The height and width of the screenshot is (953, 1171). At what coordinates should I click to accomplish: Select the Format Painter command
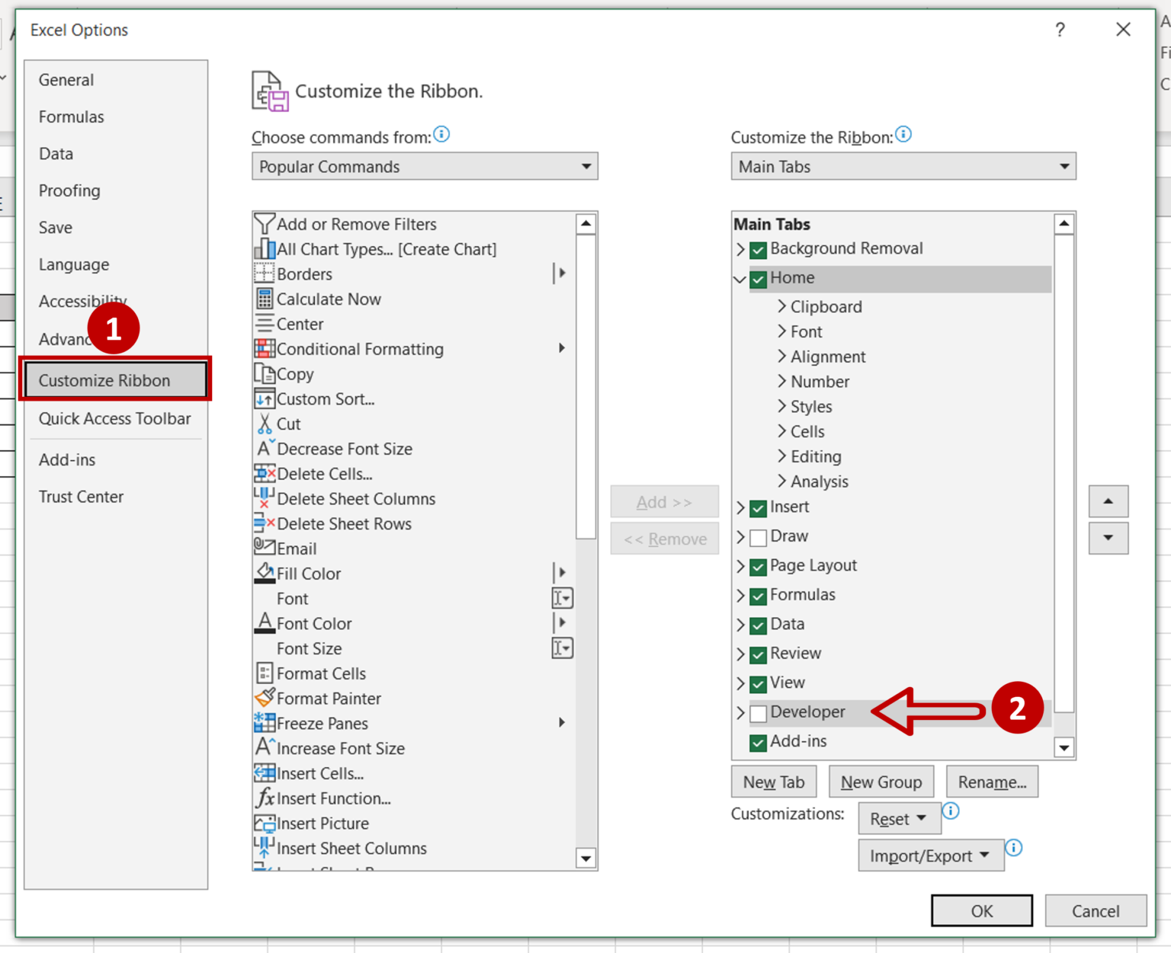(x=329, y=699)
